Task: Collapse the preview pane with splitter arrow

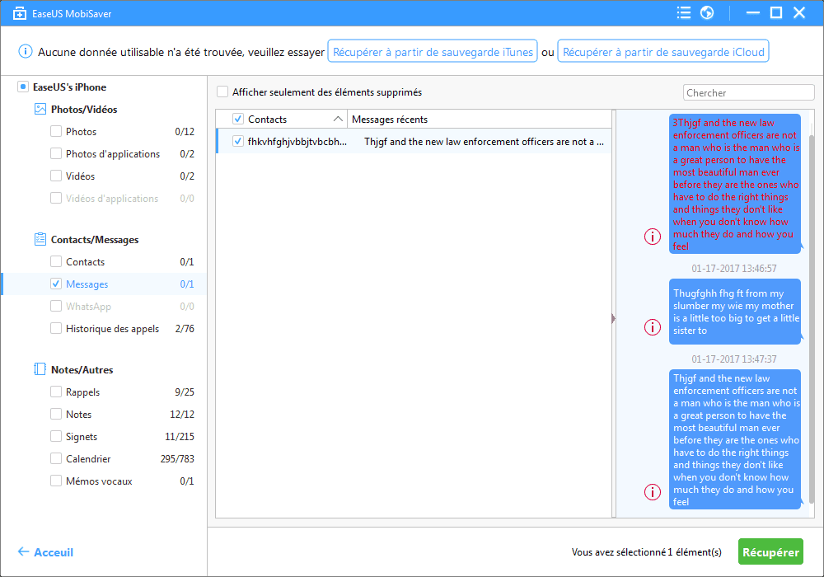Action: coord(614,318)
